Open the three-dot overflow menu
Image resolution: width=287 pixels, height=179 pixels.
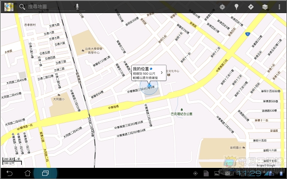(279, 7)
